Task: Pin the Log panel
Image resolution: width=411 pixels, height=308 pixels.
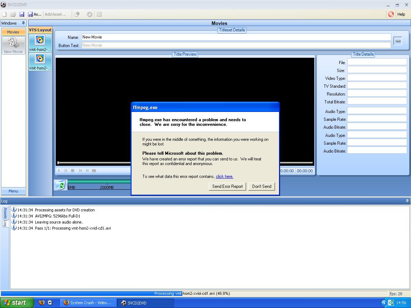Action: tap(407, 201)
